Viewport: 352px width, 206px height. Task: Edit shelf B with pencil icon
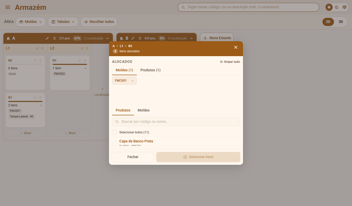click(133, 38)
